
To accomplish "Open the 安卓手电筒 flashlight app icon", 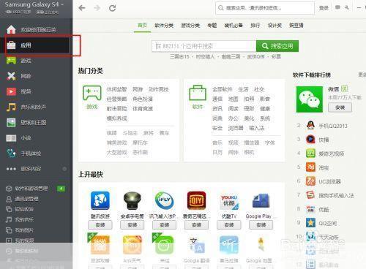I will 132,201.
